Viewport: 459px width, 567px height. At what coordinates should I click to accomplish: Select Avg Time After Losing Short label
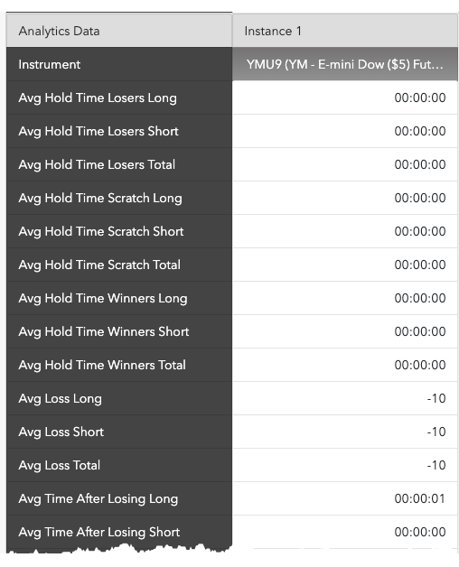99,533
